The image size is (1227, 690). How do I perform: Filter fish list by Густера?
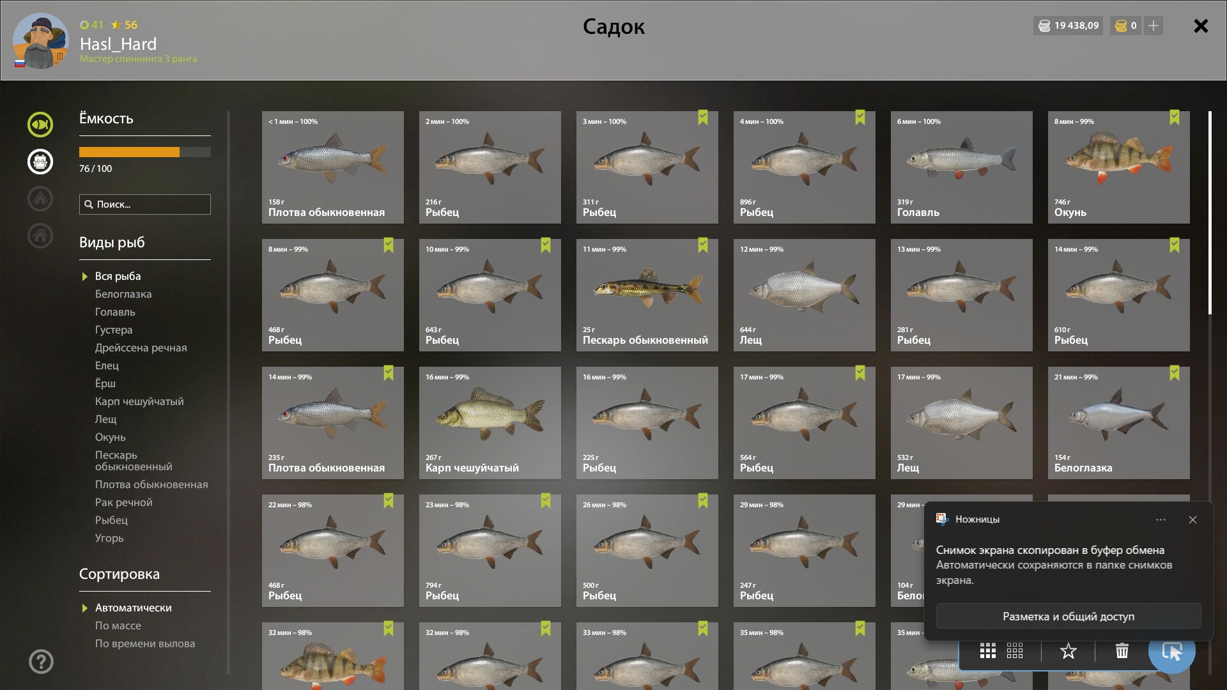[114, 330]
